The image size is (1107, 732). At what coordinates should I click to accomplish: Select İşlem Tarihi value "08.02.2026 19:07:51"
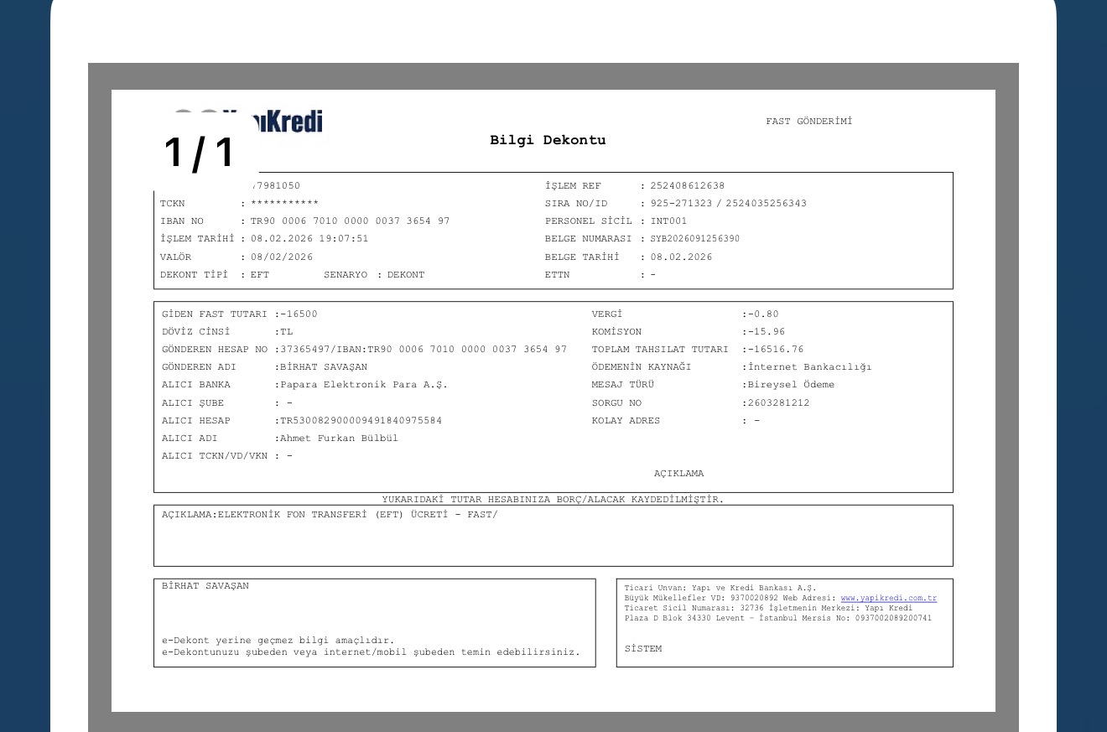(x=309, y=239)
